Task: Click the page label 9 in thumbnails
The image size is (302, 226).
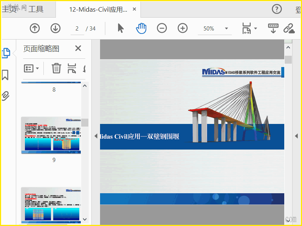Action: click(54, 160)
